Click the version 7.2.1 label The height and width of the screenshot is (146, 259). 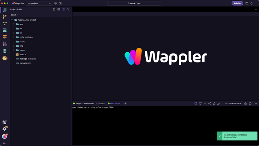point(5,143)
